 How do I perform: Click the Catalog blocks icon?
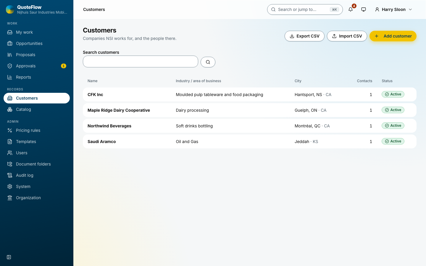pos(10,109)
